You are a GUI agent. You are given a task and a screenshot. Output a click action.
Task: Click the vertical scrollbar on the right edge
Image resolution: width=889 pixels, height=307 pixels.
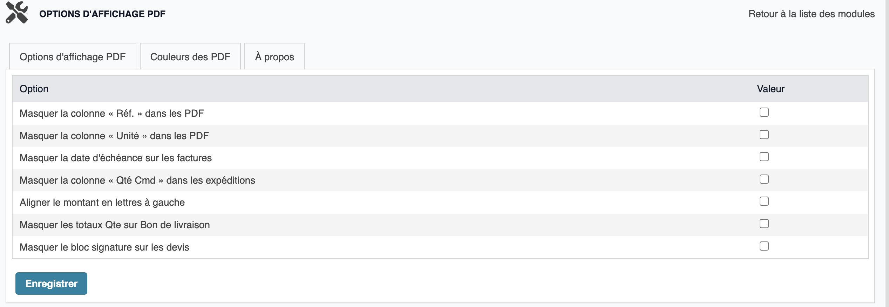click(x=887, y=153)
